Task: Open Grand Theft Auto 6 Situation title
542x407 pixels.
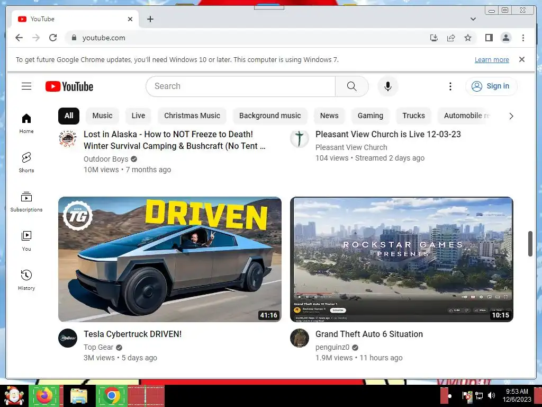Action: [369, 334]
